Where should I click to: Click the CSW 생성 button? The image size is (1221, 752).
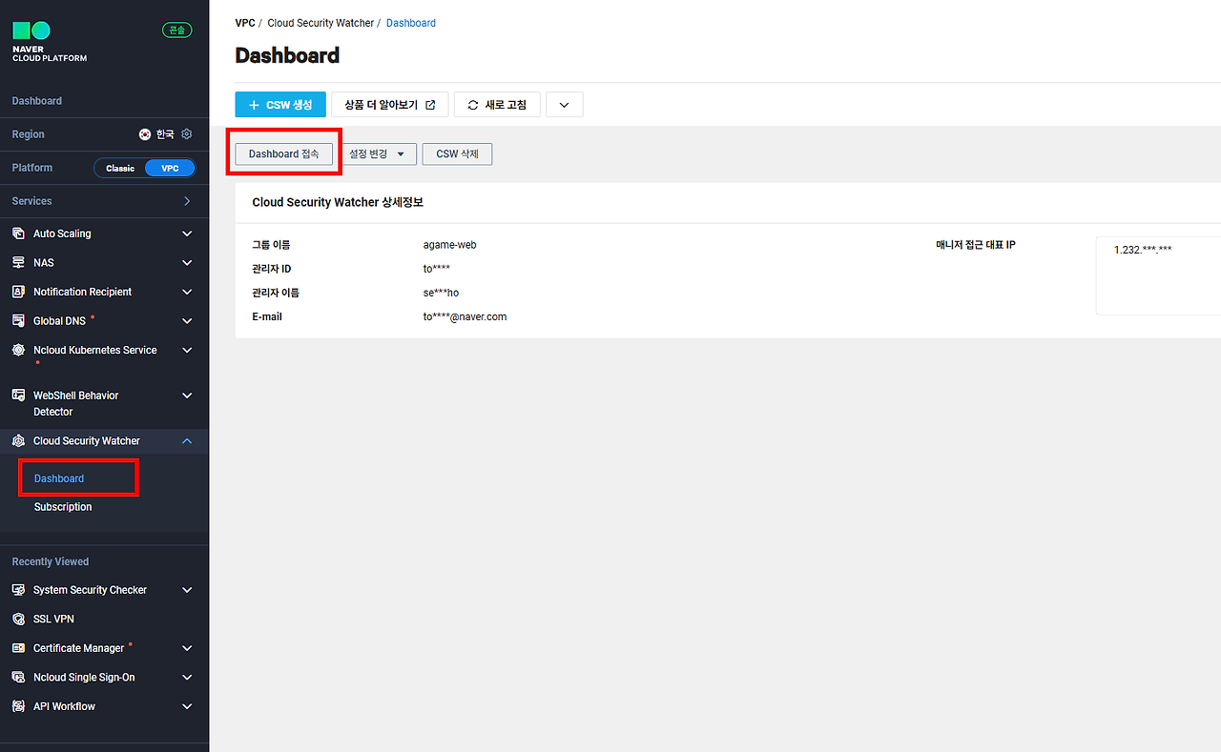coord(280,105)
